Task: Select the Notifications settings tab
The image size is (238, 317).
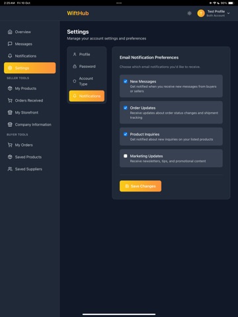Action: (x=87, y=96)
